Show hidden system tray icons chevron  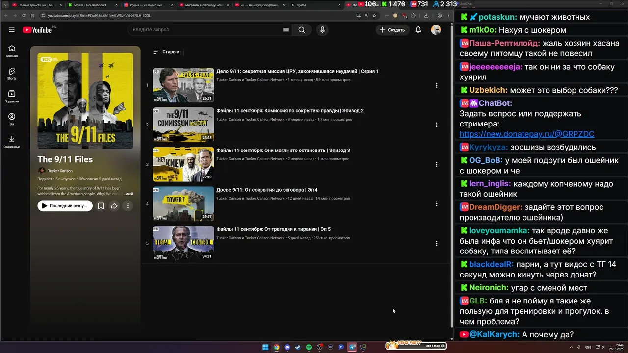tap(572, 347)
